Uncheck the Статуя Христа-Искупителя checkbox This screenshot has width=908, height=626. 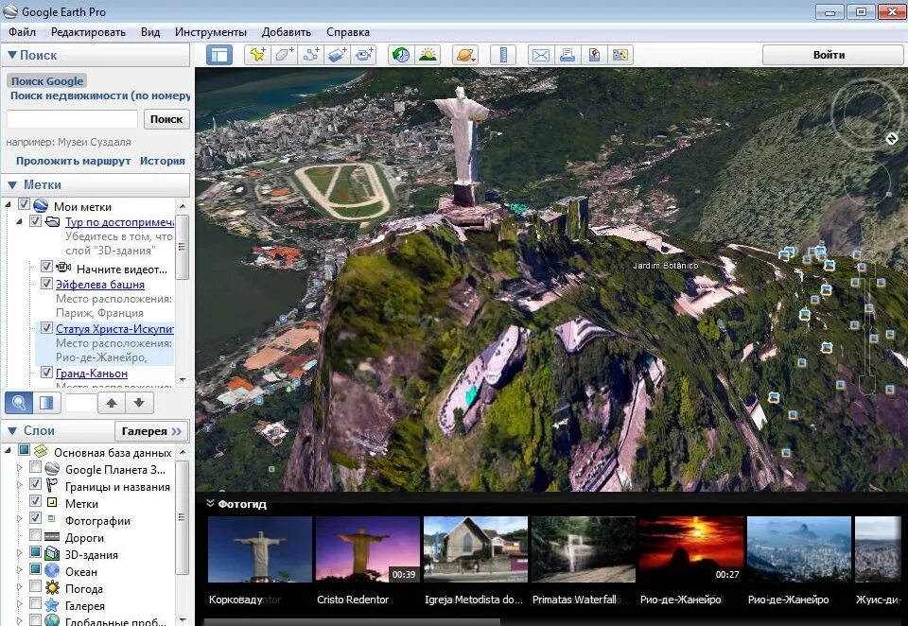(x=47, y=328)
